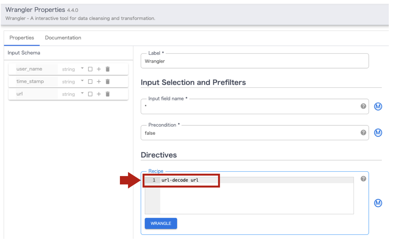Open the type dropdown for time_stamp
Screen dimensions: 395x240
[x=82, y=81]
